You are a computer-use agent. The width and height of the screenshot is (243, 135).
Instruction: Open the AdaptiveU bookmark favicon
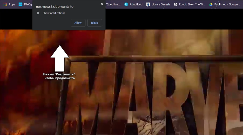click(126, 4)
